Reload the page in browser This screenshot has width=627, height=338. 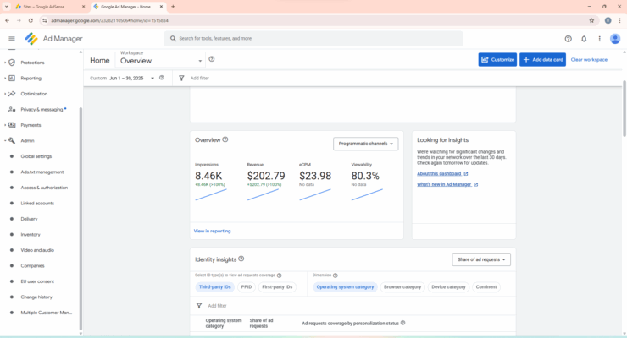coord(31,20)
